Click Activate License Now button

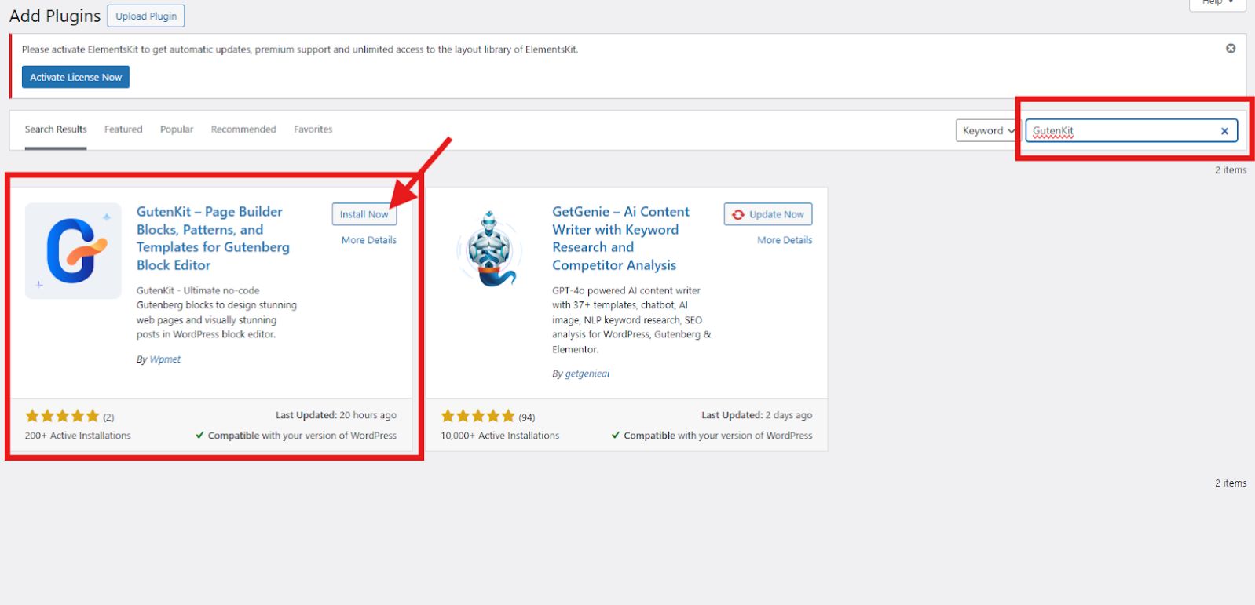pyautogui.click(x=75, y=77)
